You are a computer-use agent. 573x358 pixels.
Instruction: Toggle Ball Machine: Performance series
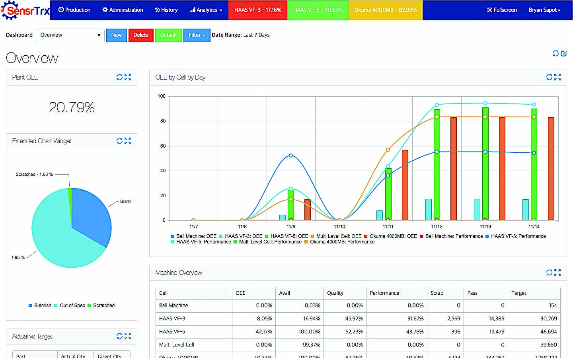[451, 236]
